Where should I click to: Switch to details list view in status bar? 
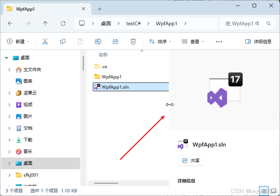[264, 191]
